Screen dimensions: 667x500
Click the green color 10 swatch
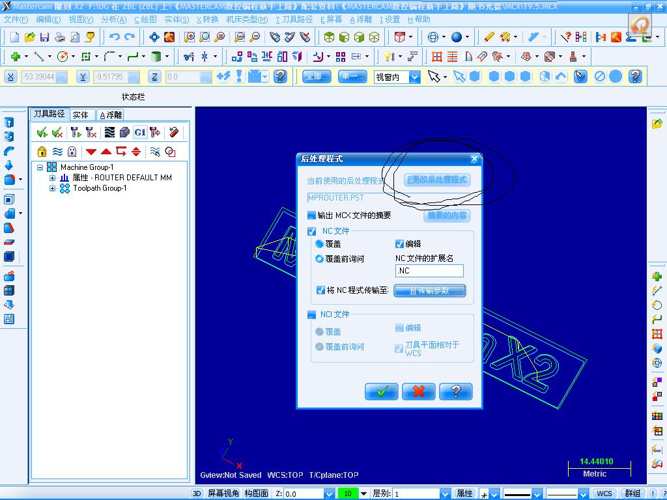click(348, 493)
